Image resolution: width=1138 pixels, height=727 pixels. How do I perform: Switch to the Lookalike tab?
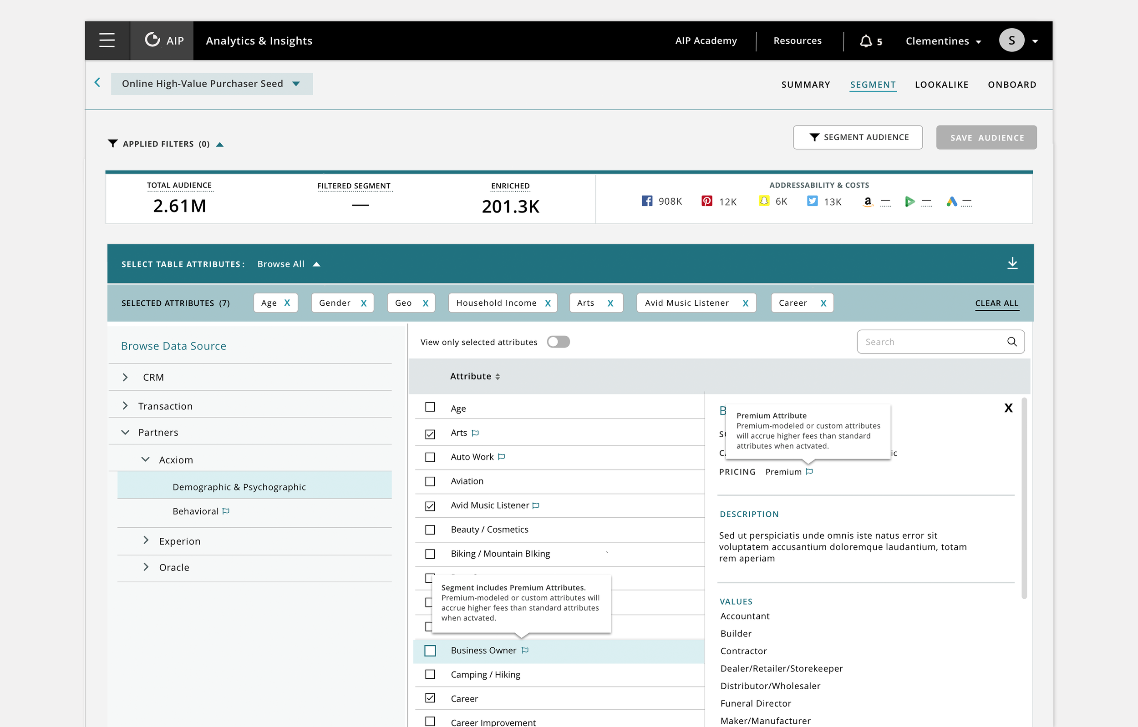(941, 85)
